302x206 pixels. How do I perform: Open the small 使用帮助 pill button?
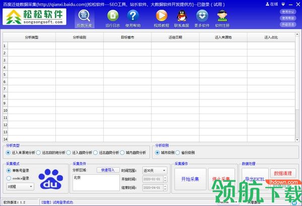(x=288, y=18)
